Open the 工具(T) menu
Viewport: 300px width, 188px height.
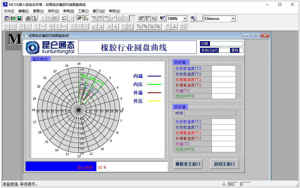point(83,11)
